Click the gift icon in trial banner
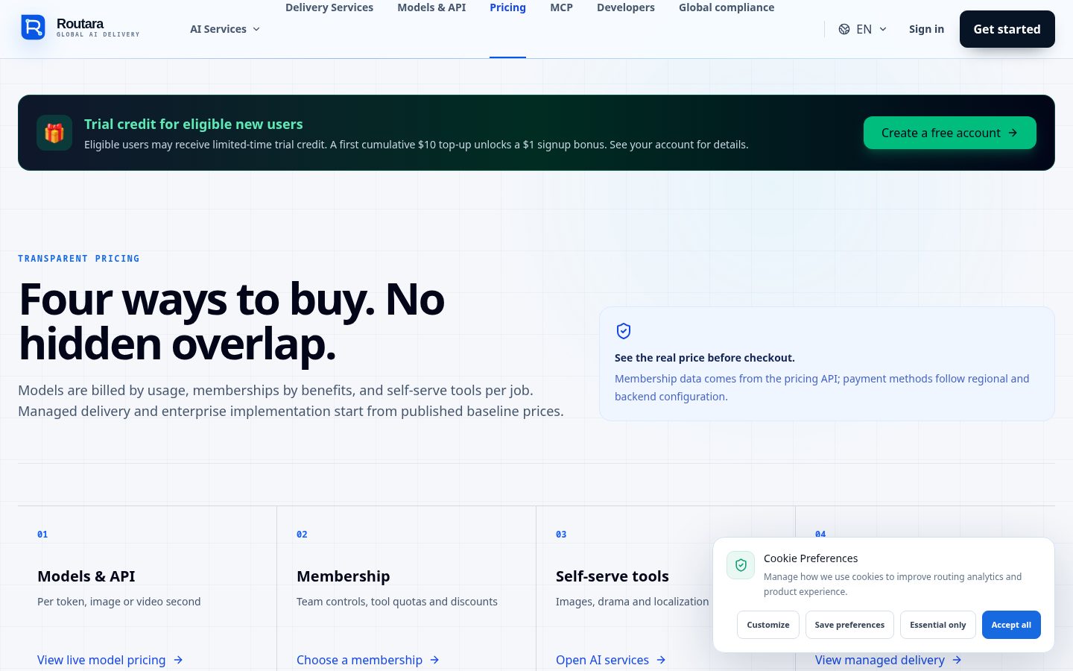Viewport: 1073px width, 671px height. point(54,133)
